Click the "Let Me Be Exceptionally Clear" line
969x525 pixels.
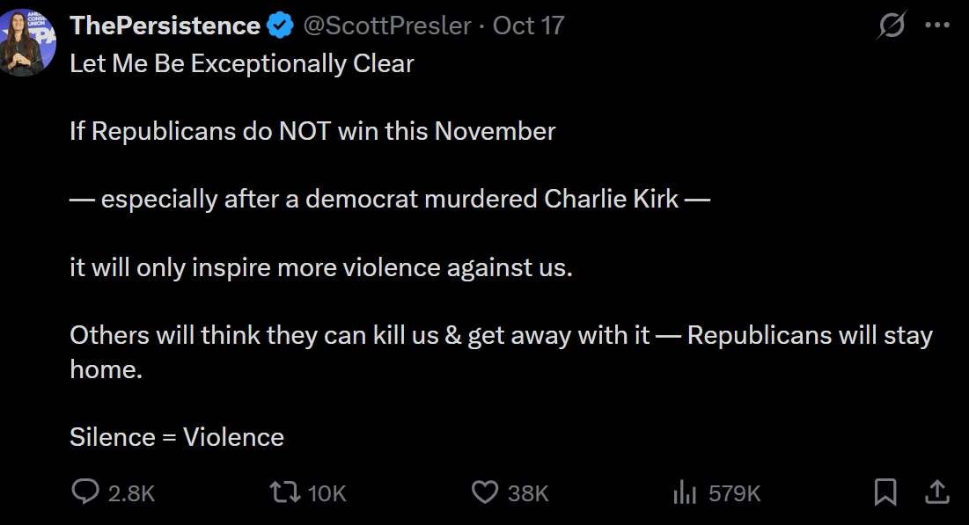(242, 64)
